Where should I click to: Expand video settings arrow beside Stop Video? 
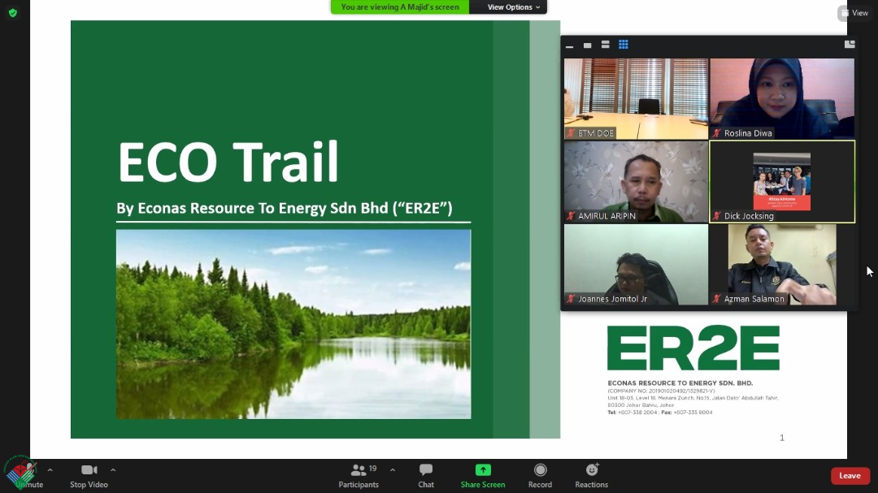click(x=113, y=470)
